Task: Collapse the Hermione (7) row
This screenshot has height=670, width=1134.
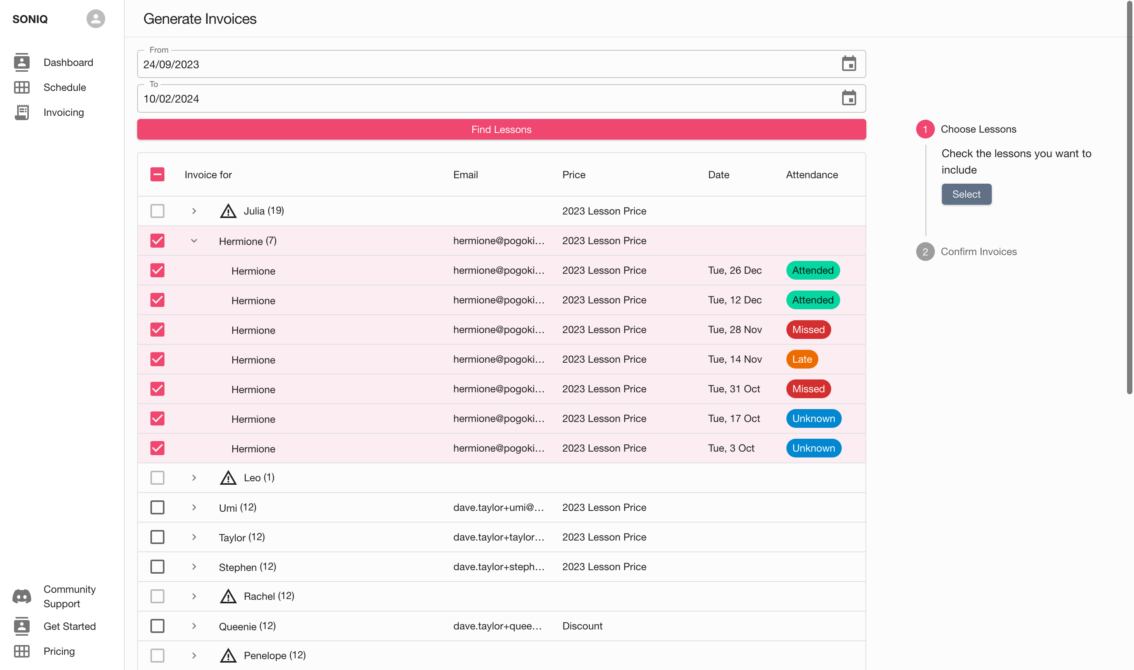Action: [194, 241]
